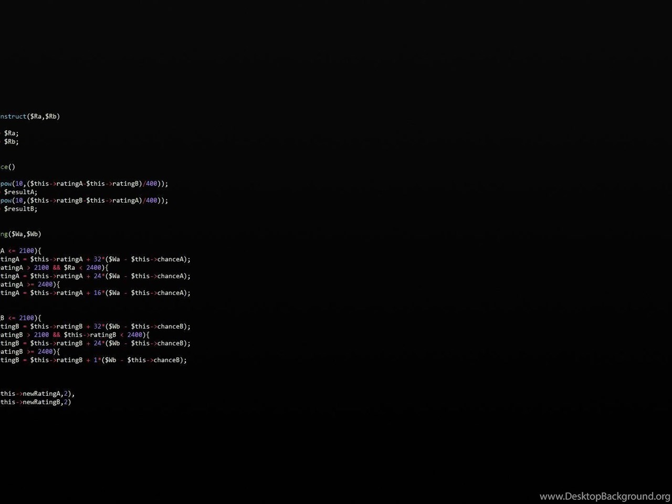Click the ratingB + 1*($Wb line
672x504 pixels.
(x=93, y=360)
